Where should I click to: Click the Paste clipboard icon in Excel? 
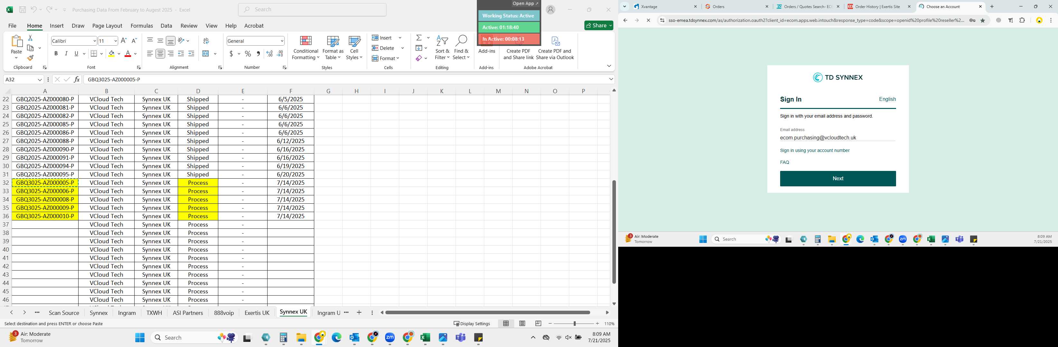click(x=16, y=42)
